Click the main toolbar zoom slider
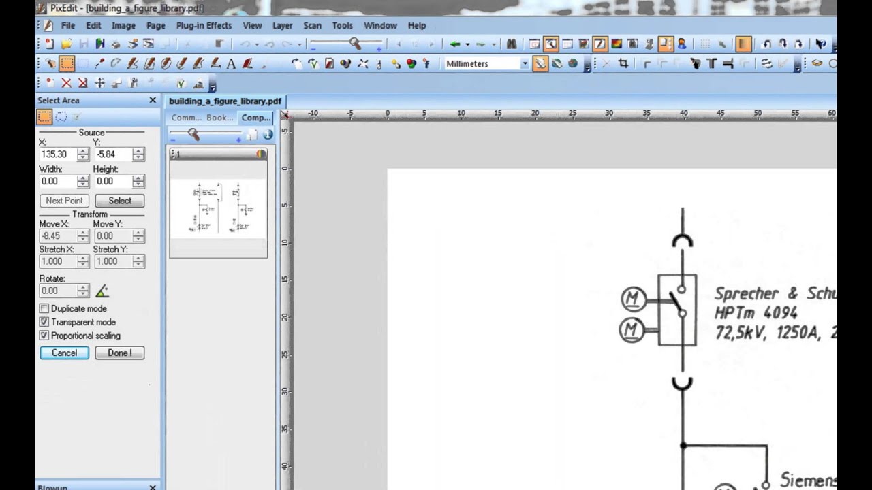Image resolution: width=872 pixels, height=490 pixels. pos(347,44)
